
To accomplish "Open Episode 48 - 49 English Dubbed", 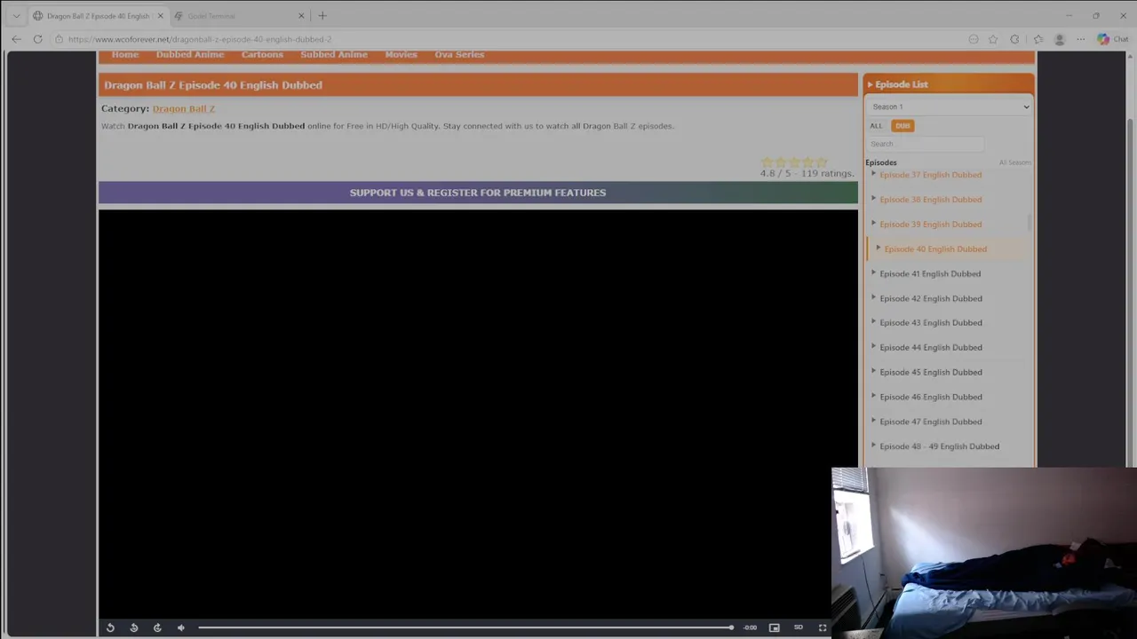I will tap(939, 447).
